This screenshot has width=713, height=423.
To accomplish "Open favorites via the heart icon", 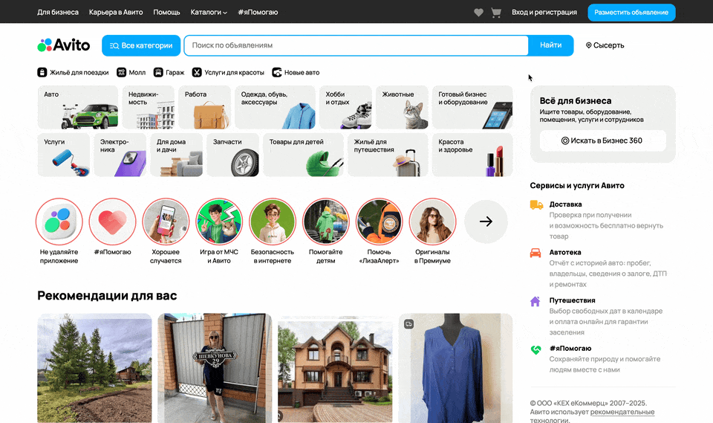I will (478, 13).
